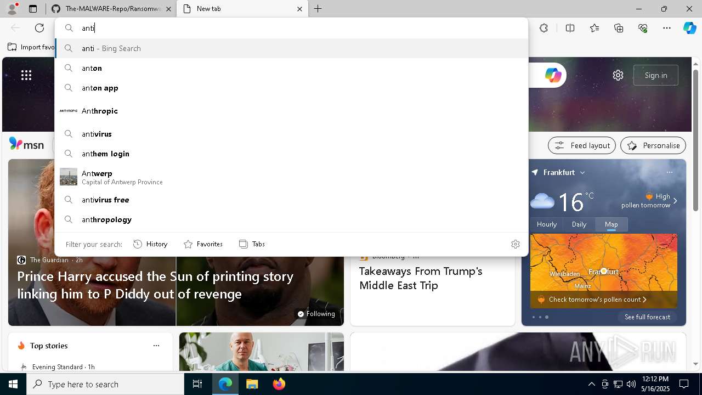Image resolution: width=702 pixels, height=395 pixels.
Task: Choose the 'anthropology' suggestion
Action: (x=292, y=219)
